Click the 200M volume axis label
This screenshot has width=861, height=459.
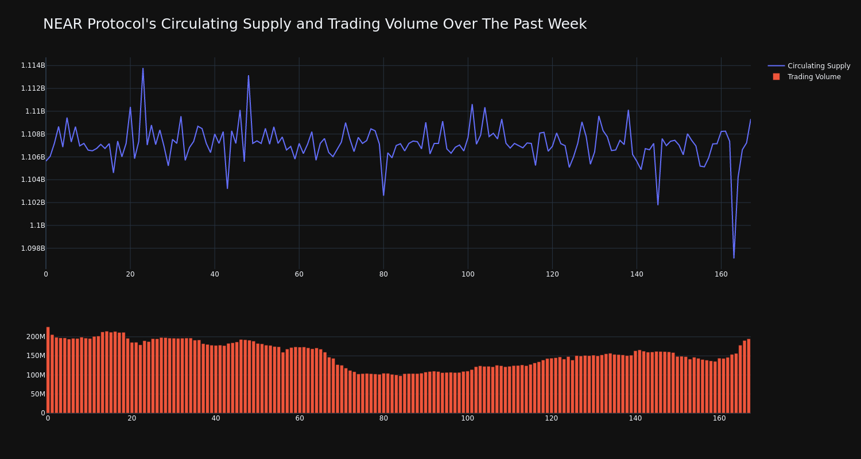click(36, 337)
